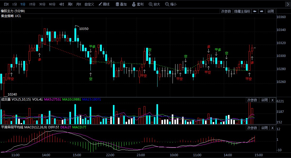291x158 pixels.
Task: Switch to the 日K daily period
Action: click(x=6, y=4)
